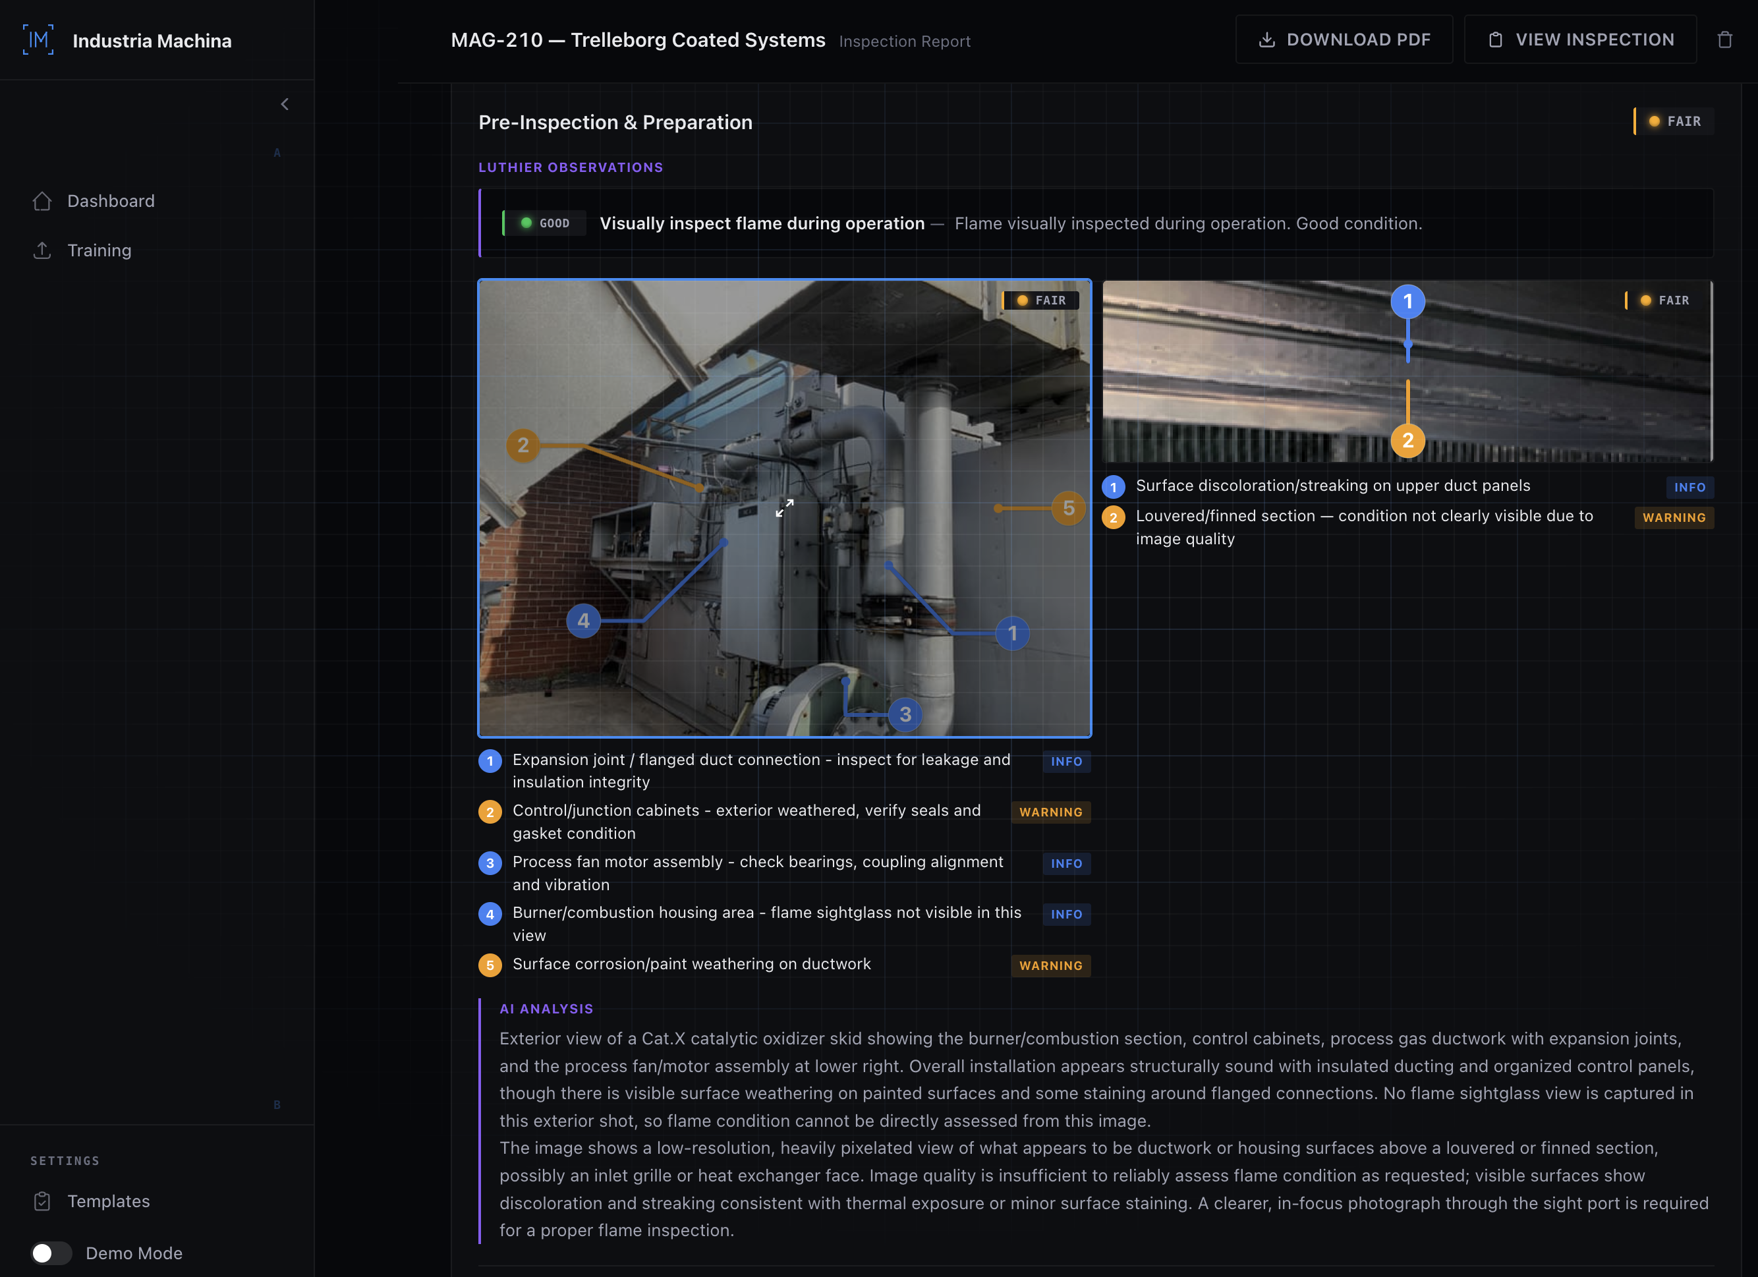Image resolution: width=1758 pixels, height=1277 pixels.
Task: Click the Training upload icon
Action: tap(43, 250)
